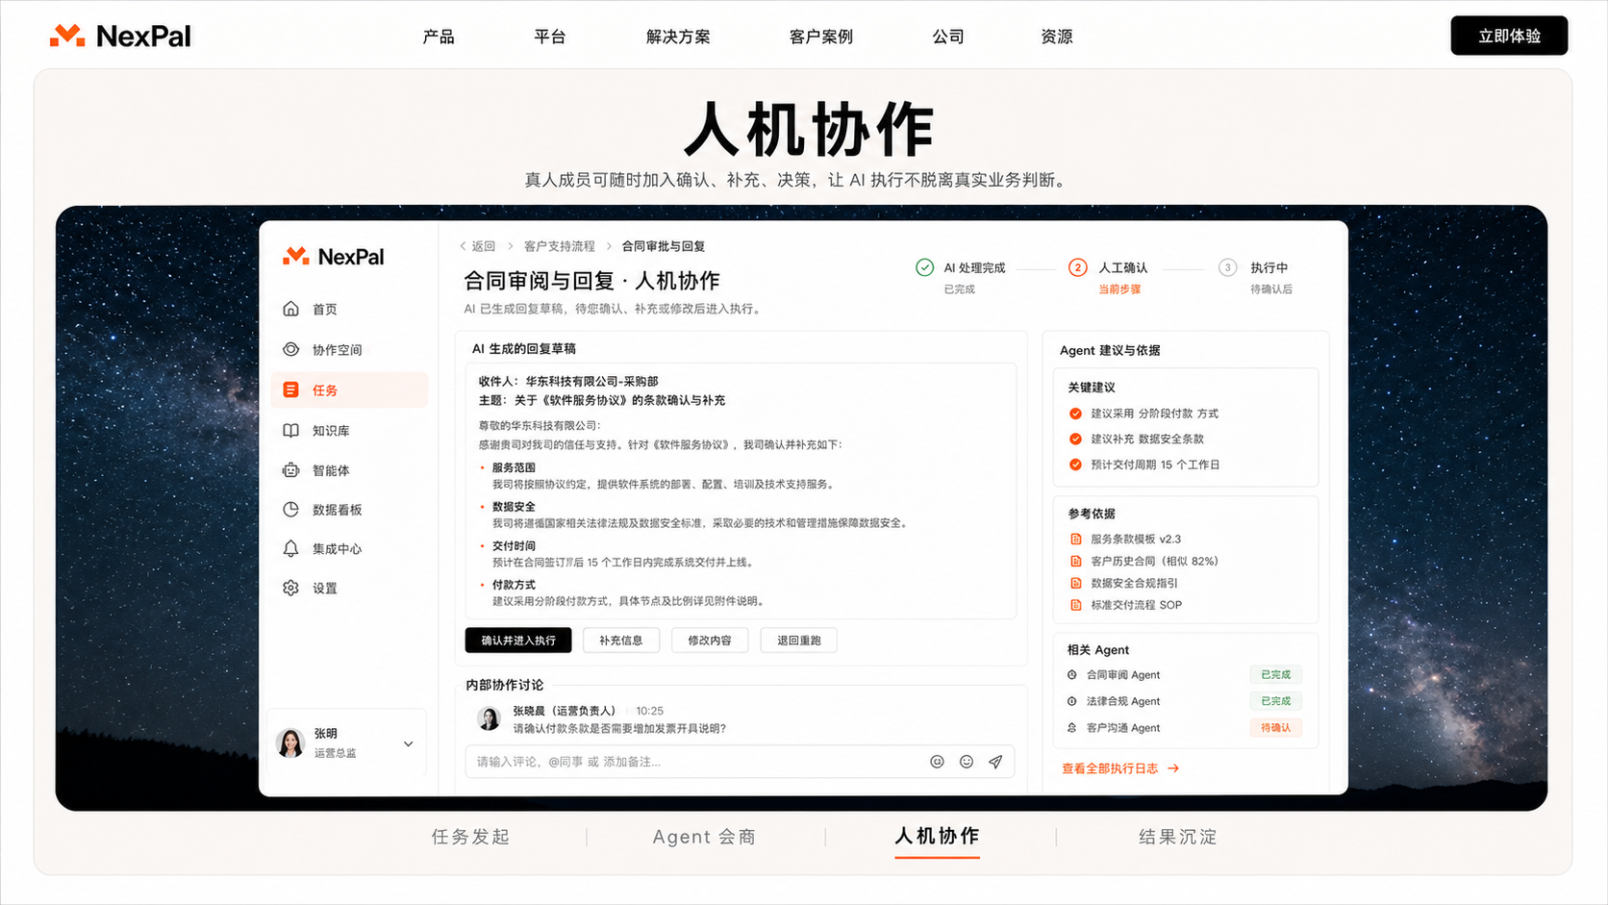Click the 交付时间 heading in draft
Image resolution: width=1608 pixels, height=905 pixels.
514,546
